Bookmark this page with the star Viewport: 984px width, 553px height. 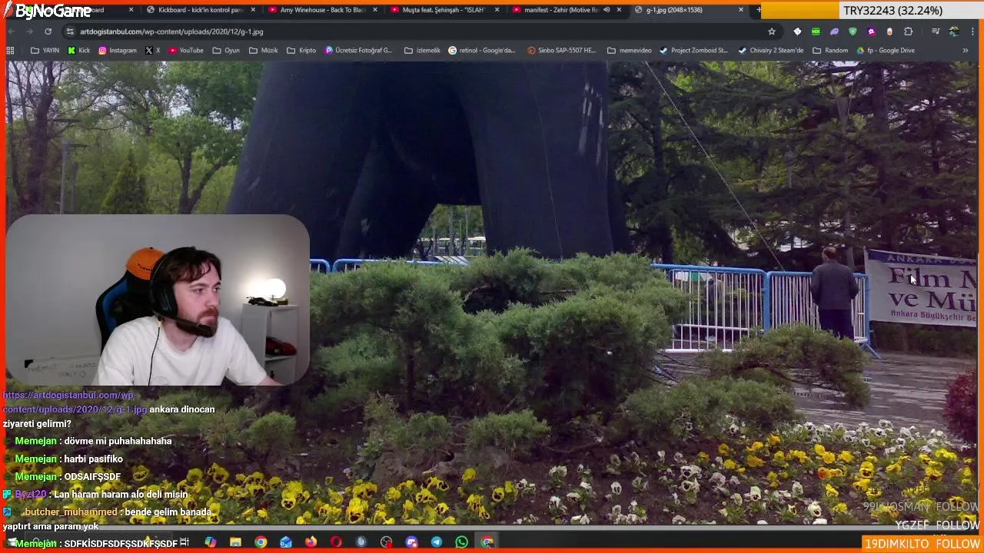click(x=772, y=31)
